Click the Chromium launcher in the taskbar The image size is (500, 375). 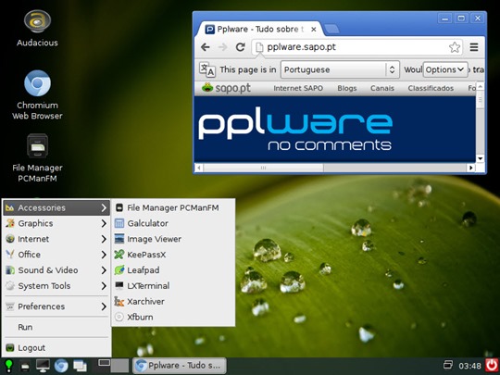tap(61, 366)
